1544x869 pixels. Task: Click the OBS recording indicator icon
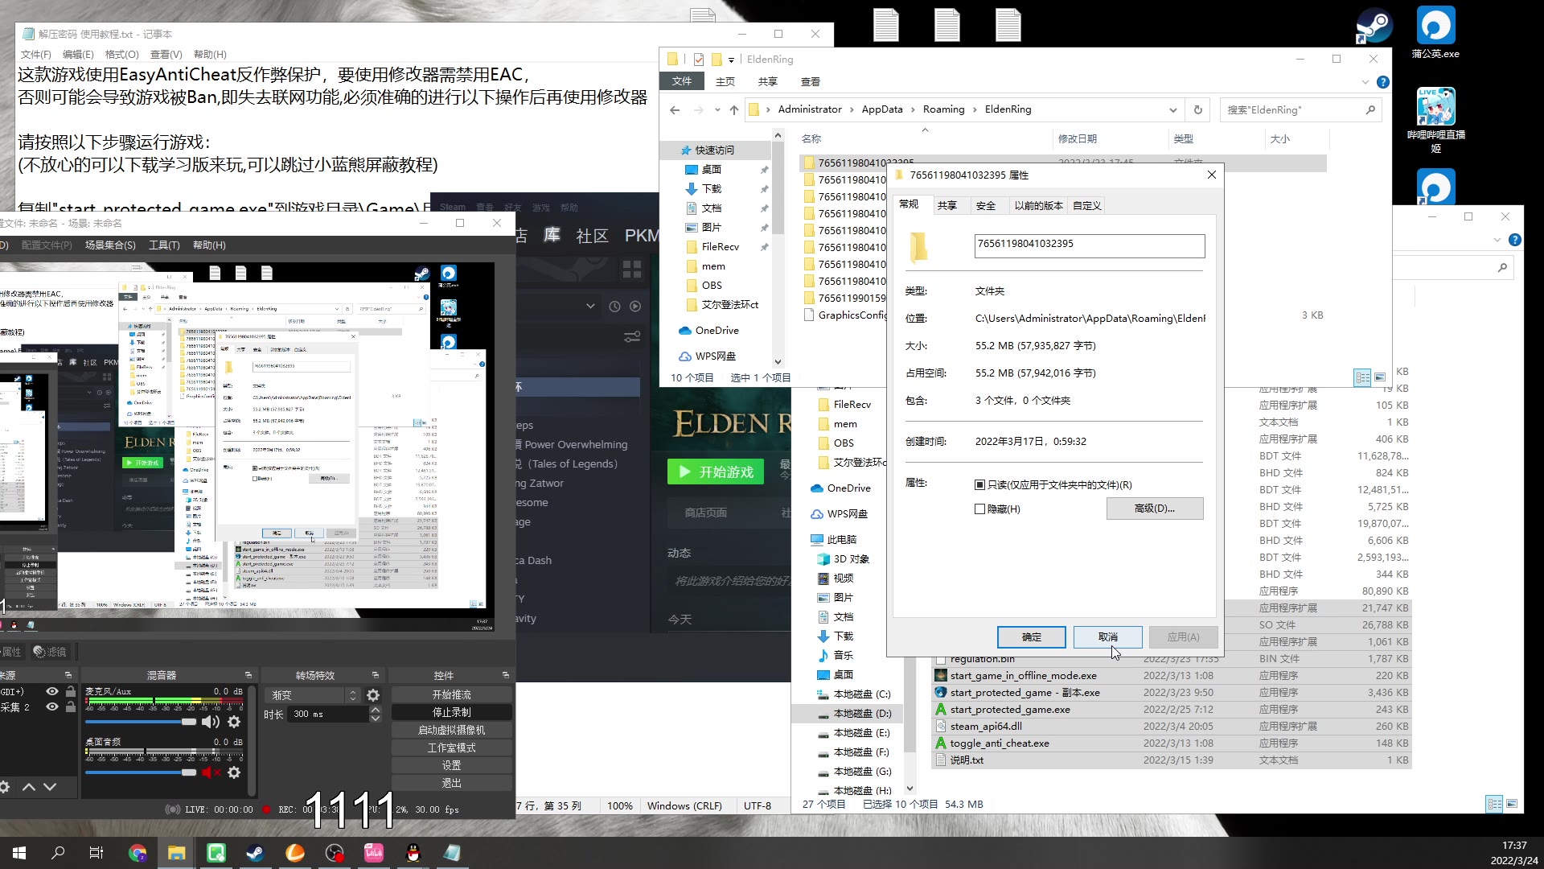(266, 809)
